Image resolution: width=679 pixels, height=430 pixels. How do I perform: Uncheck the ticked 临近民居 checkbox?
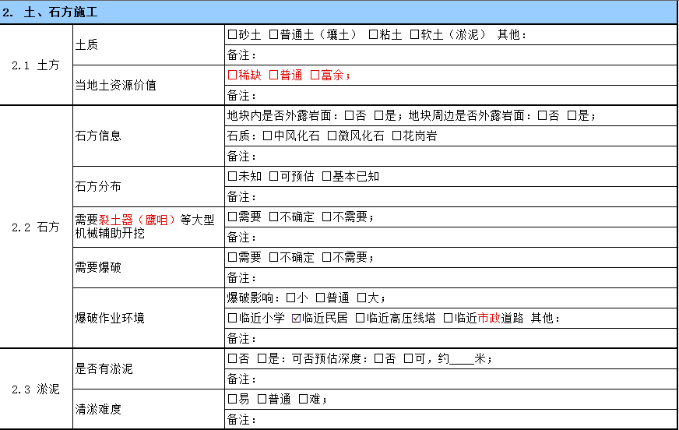(x=296, y=319)
